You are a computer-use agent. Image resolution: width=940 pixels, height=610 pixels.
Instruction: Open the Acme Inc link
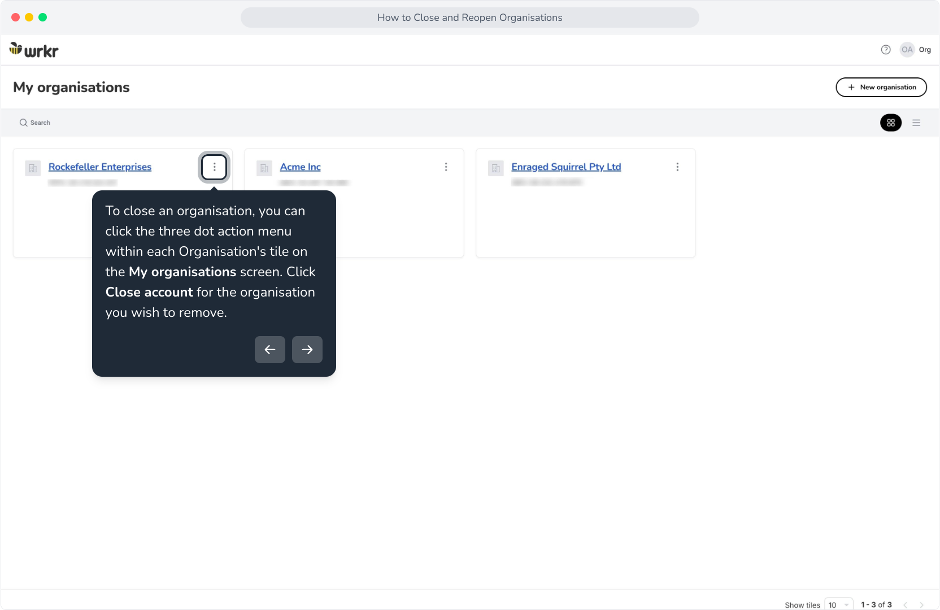coord(301,167)
